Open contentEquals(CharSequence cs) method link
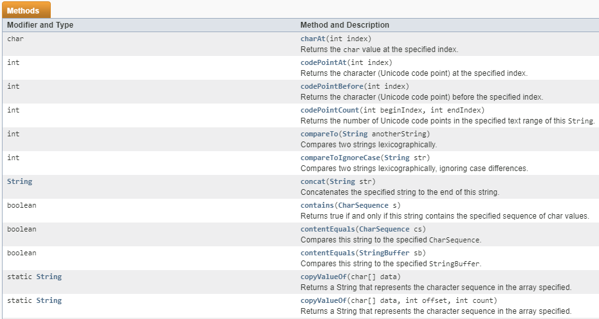This screenshot has height=319, width=599. (x=327, y=229)
